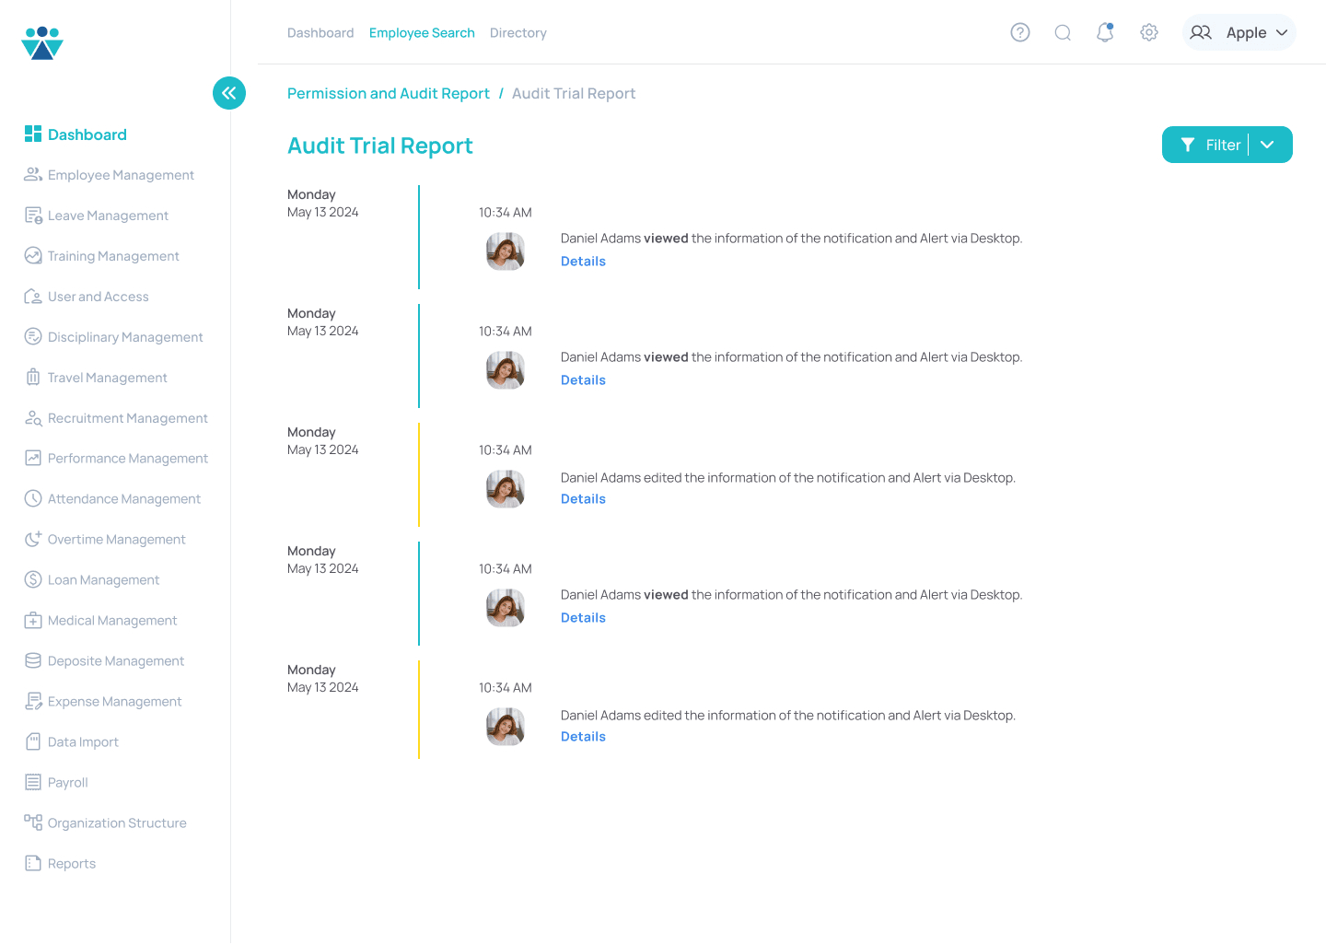Switch to the Employee Search tab
This screenshot has width=1326, height=945.
coord(422,33)
